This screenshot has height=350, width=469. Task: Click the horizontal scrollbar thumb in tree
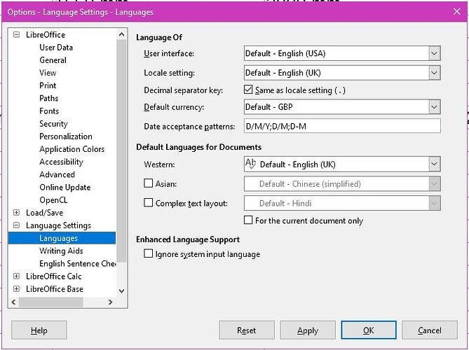[51, 302]
